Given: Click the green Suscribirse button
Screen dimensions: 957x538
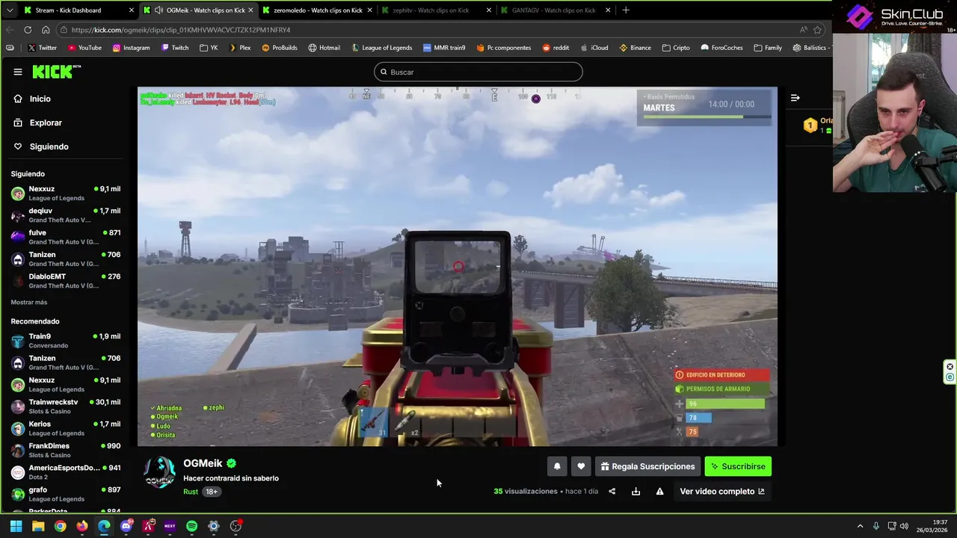Looking at the screenshot, I should click(x=738, y=466).
